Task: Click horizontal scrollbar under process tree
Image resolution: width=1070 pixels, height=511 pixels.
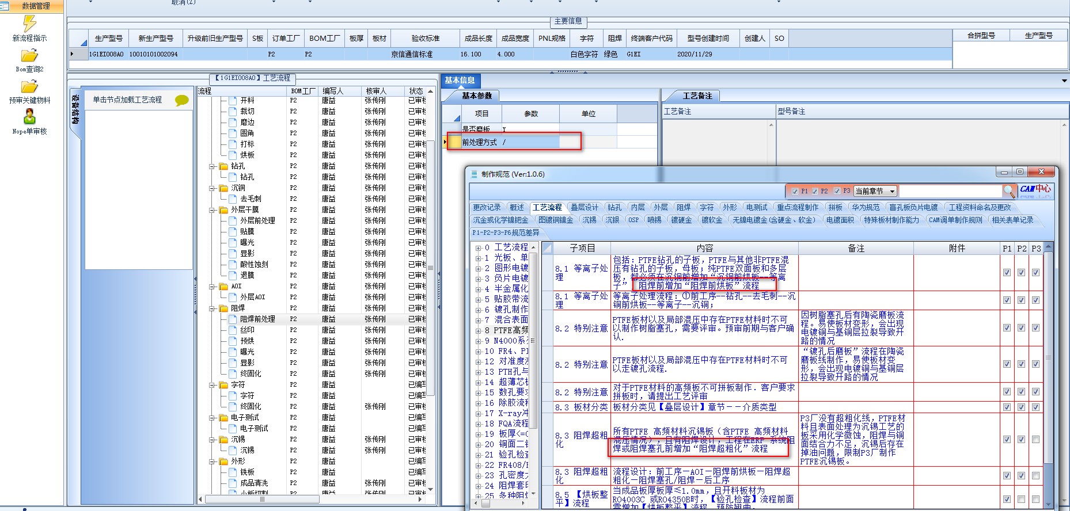Action: [262, 499]
